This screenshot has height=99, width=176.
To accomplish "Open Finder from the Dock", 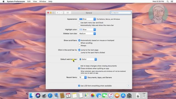I will pyautogui.click(x=32, y=95).
